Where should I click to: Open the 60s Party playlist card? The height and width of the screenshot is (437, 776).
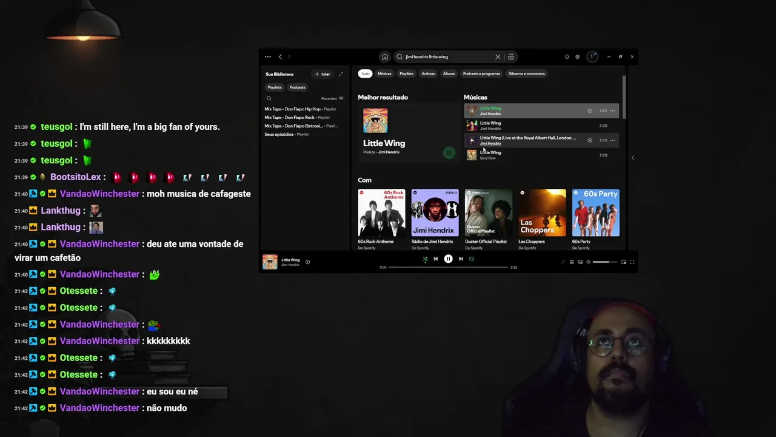tap(595, 220)
